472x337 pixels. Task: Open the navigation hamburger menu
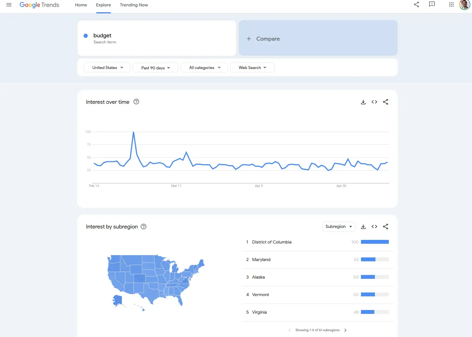(x=9, y=5)
